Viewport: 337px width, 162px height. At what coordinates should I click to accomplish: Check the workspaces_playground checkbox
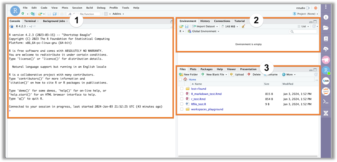click(182, 109)
